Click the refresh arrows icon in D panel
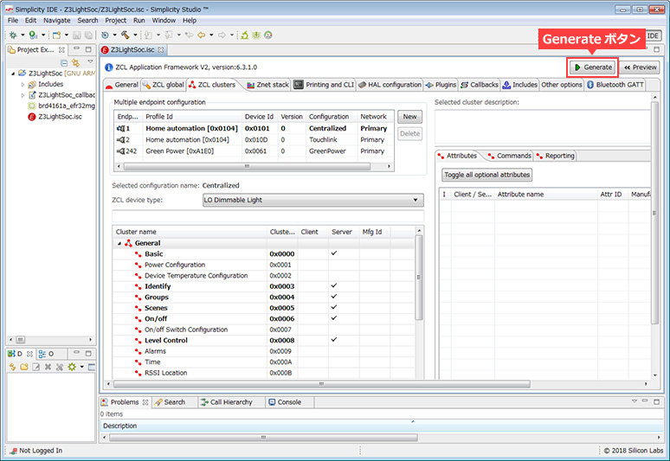 (x=12, y=367)
